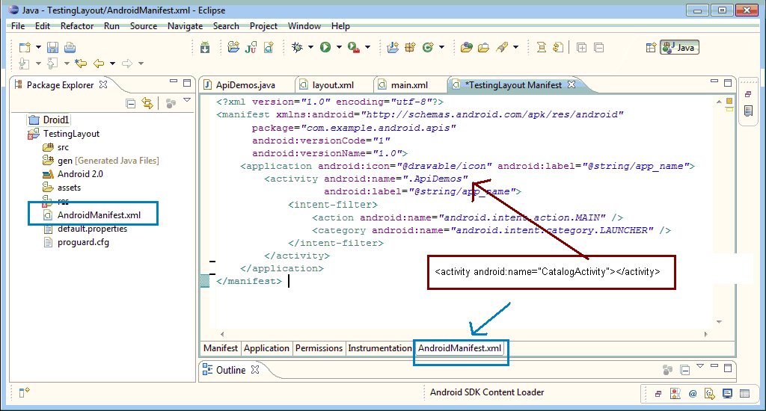Click the editor vertical scrollbar down arrow
The width and height of the screenshot is (766, 411).
tap(719, 321)
